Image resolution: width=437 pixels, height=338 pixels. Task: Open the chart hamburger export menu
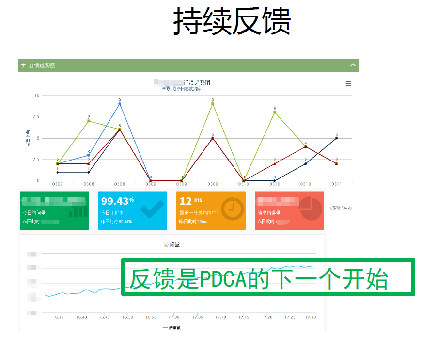(x=348, y=84)
